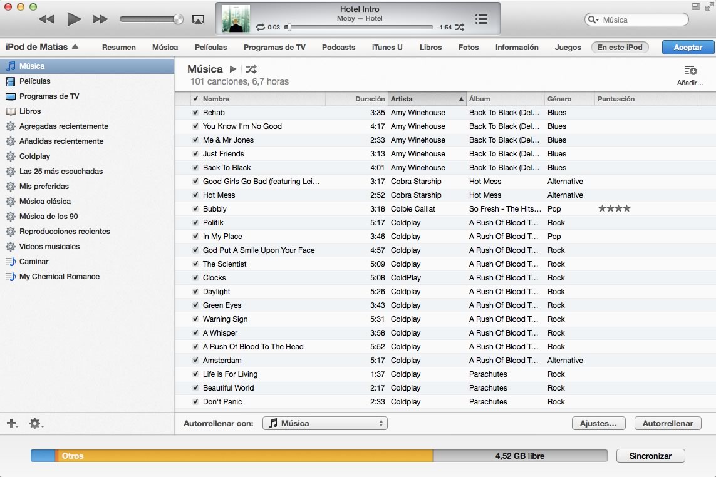The image size is (716, 477).
Task: Click the Música search field
Action: tap(636, 19)
